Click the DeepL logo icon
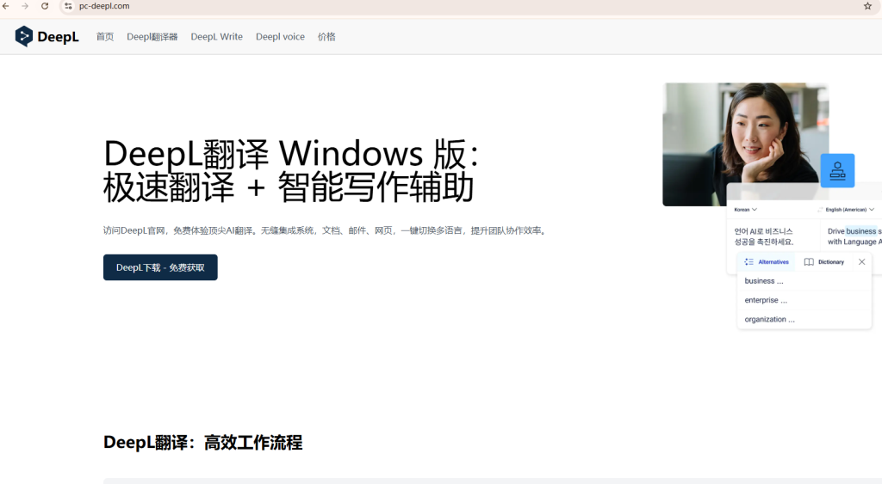 click(x=24, y=36)
